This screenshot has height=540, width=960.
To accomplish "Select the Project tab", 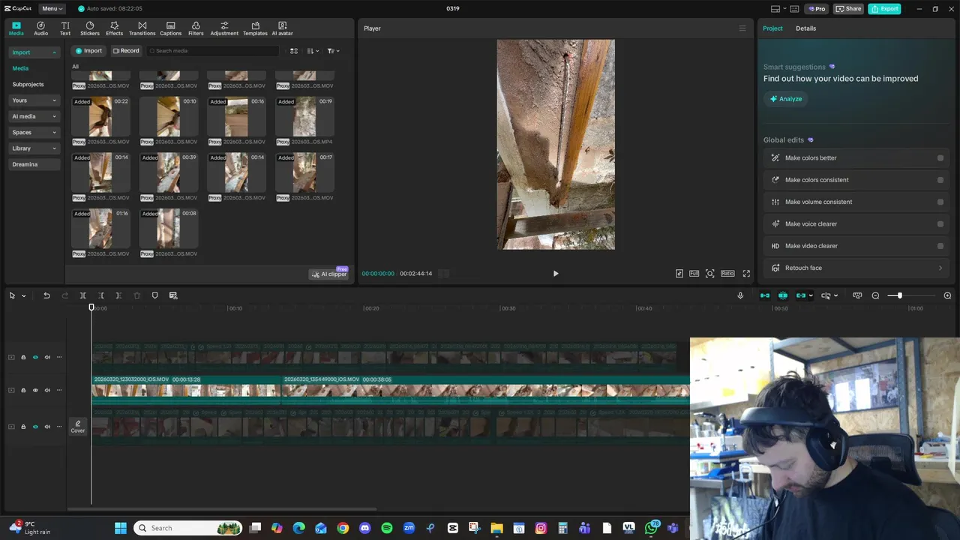I will pyautogui.click(x=772, y=28).
